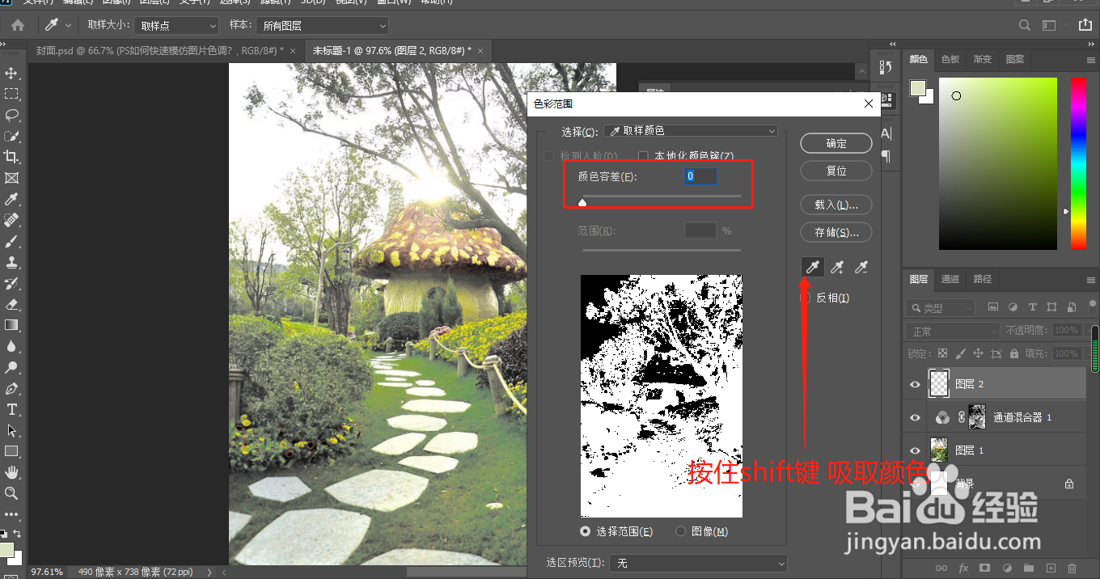Select the Dodge tool
The width and height of the screenshot is (1100, 579).
[x=11, y=367]
